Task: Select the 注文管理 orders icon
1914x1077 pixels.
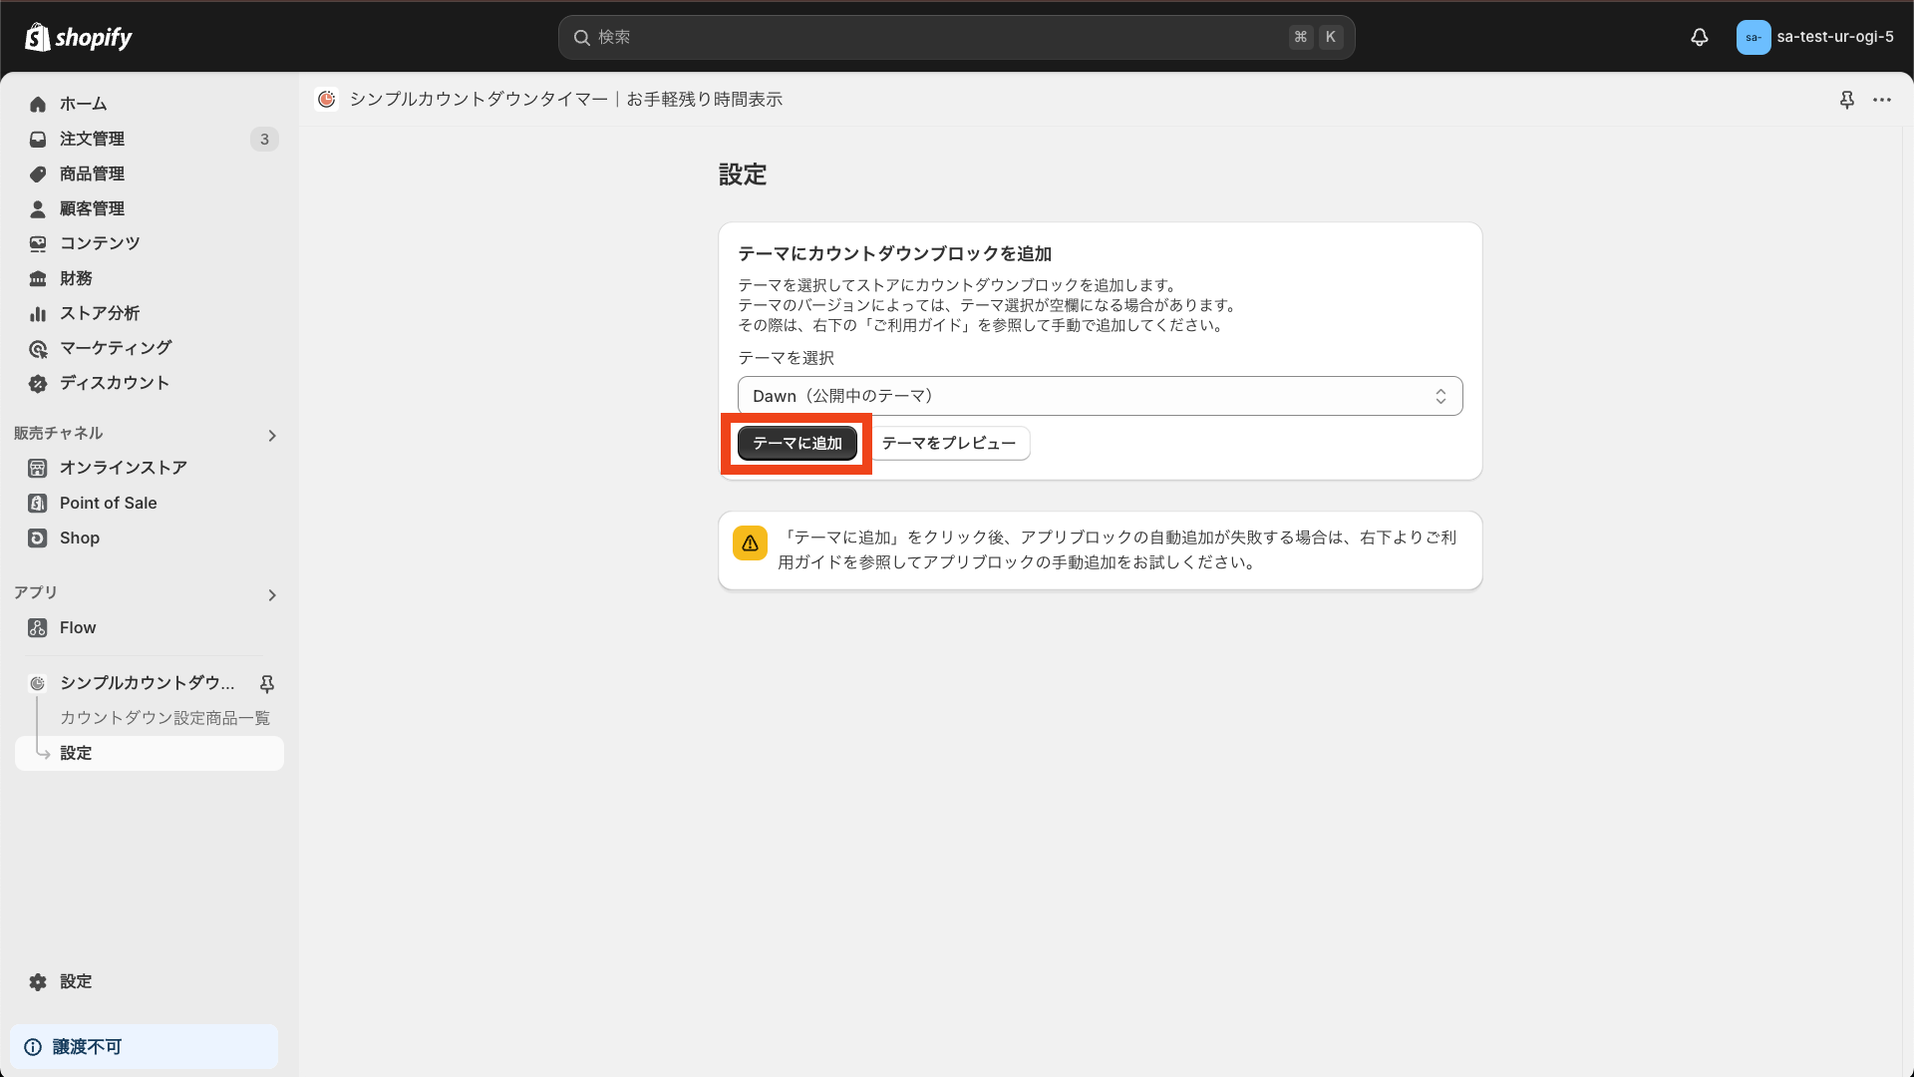Action: point(37,139)
